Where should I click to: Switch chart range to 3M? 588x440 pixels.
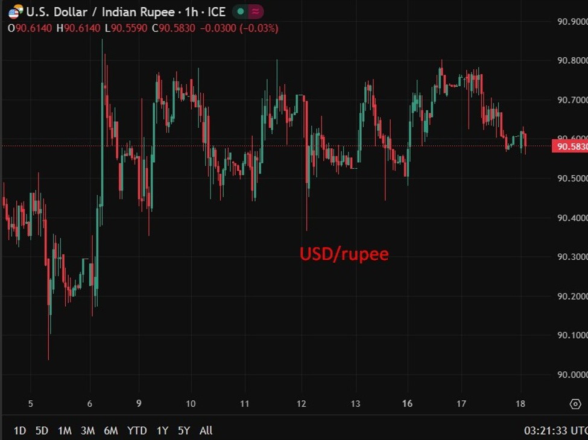click(x=87, y=430)
